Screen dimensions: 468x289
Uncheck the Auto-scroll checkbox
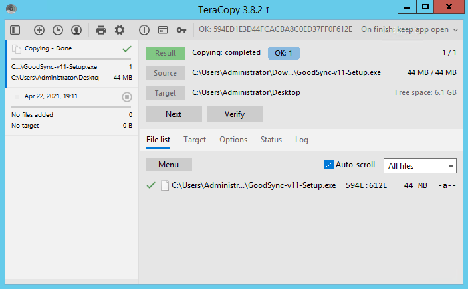[328, 165]
